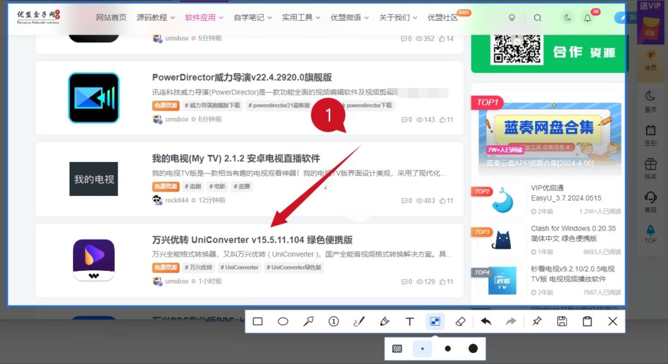Open the 万兴优转 UniConverter article title
The width and height of the screenshot is (668, 364).
[252, 240]
